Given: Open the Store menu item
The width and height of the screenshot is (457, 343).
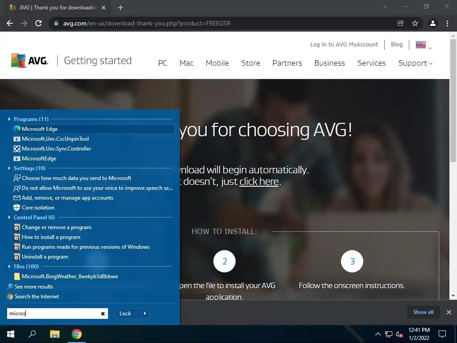Looking at the screenshot, I should tap(251, 63).
